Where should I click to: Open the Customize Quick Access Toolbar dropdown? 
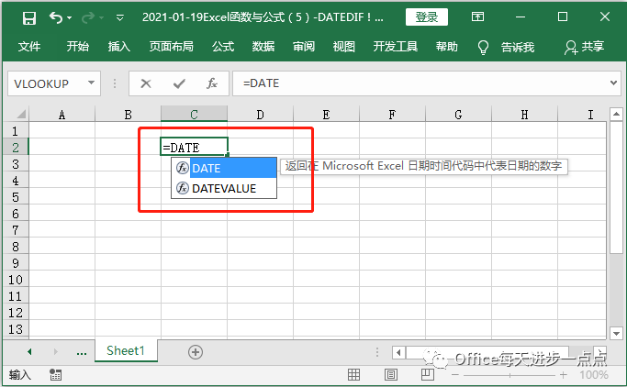[x=119, y=18]
